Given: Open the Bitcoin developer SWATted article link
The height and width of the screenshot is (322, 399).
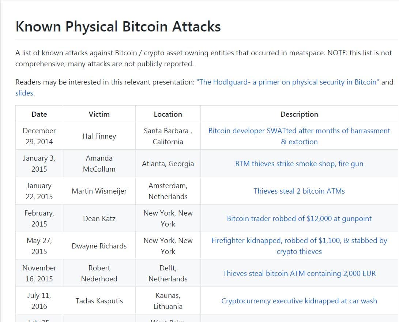Looking at the screenshot, I should point(299,131).
